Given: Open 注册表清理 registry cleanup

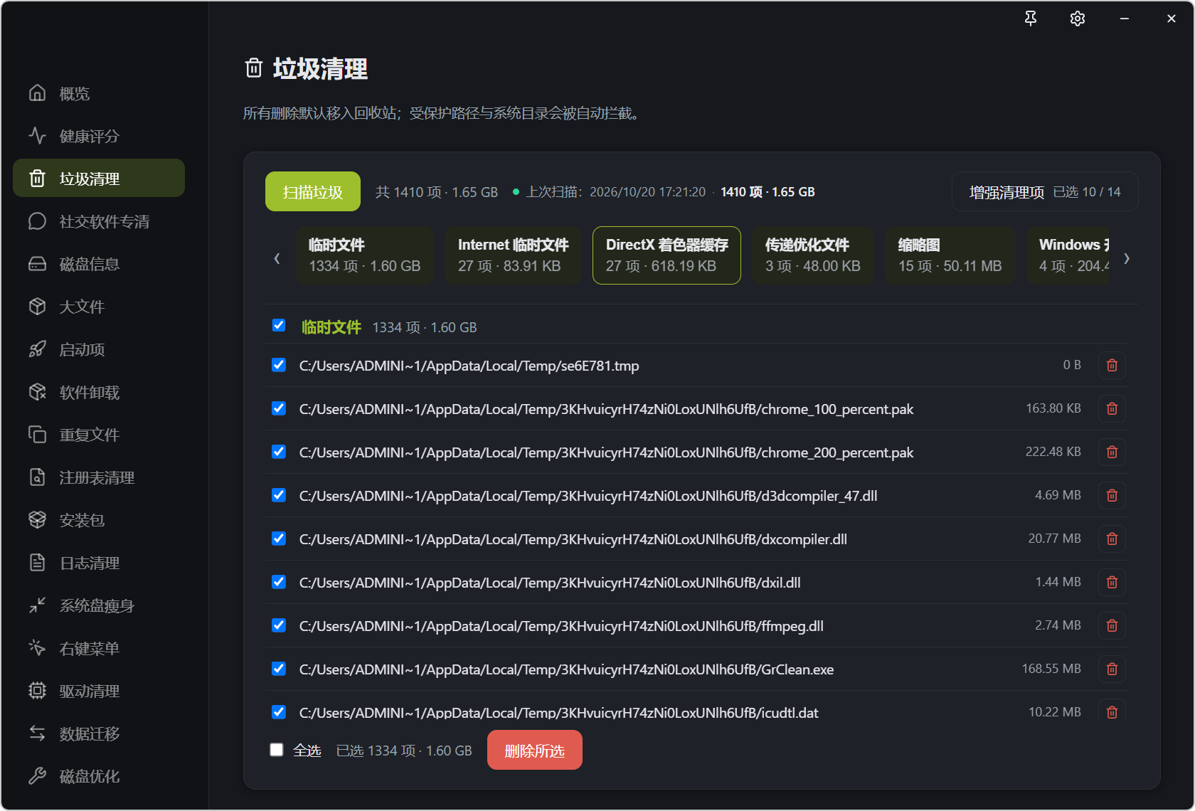Looking at the screenshot, I should pyautogui.click(x=99, y=477).
